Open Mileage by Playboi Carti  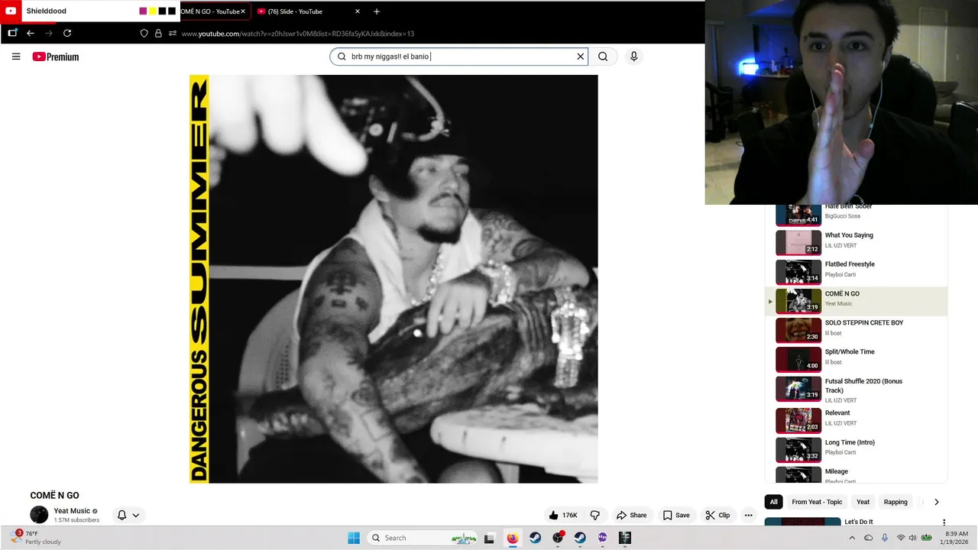tap(856, 475)
